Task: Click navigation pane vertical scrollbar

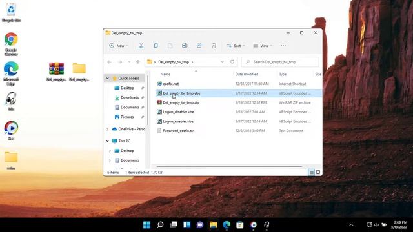Action: tap(148, 100)
